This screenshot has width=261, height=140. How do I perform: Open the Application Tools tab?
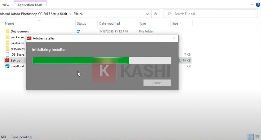(x=31, y=5)
